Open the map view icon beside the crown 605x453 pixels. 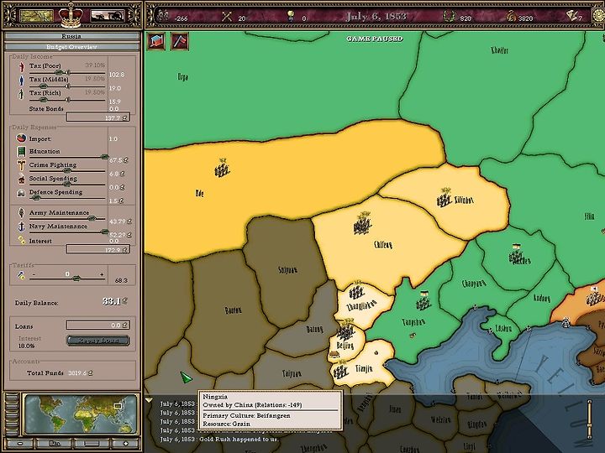pos(36,16)
